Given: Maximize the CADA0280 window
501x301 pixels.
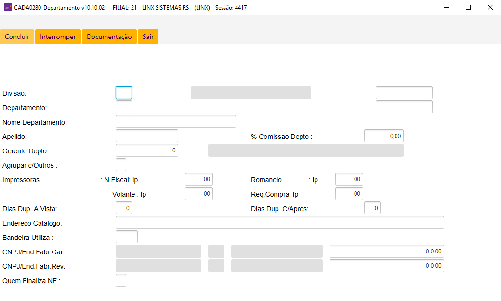Looking at the screenshot, I should [x=468, y=7].
